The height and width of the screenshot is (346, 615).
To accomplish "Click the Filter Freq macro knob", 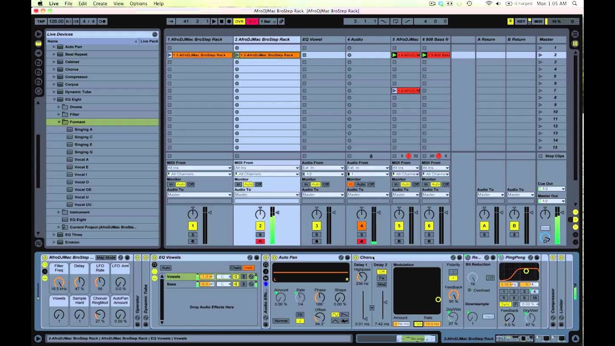I will (59, 283).
